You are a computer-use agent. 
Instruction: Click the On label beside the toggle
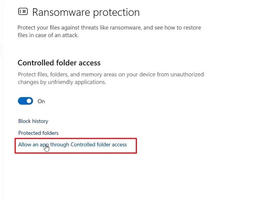click(41, 101)
